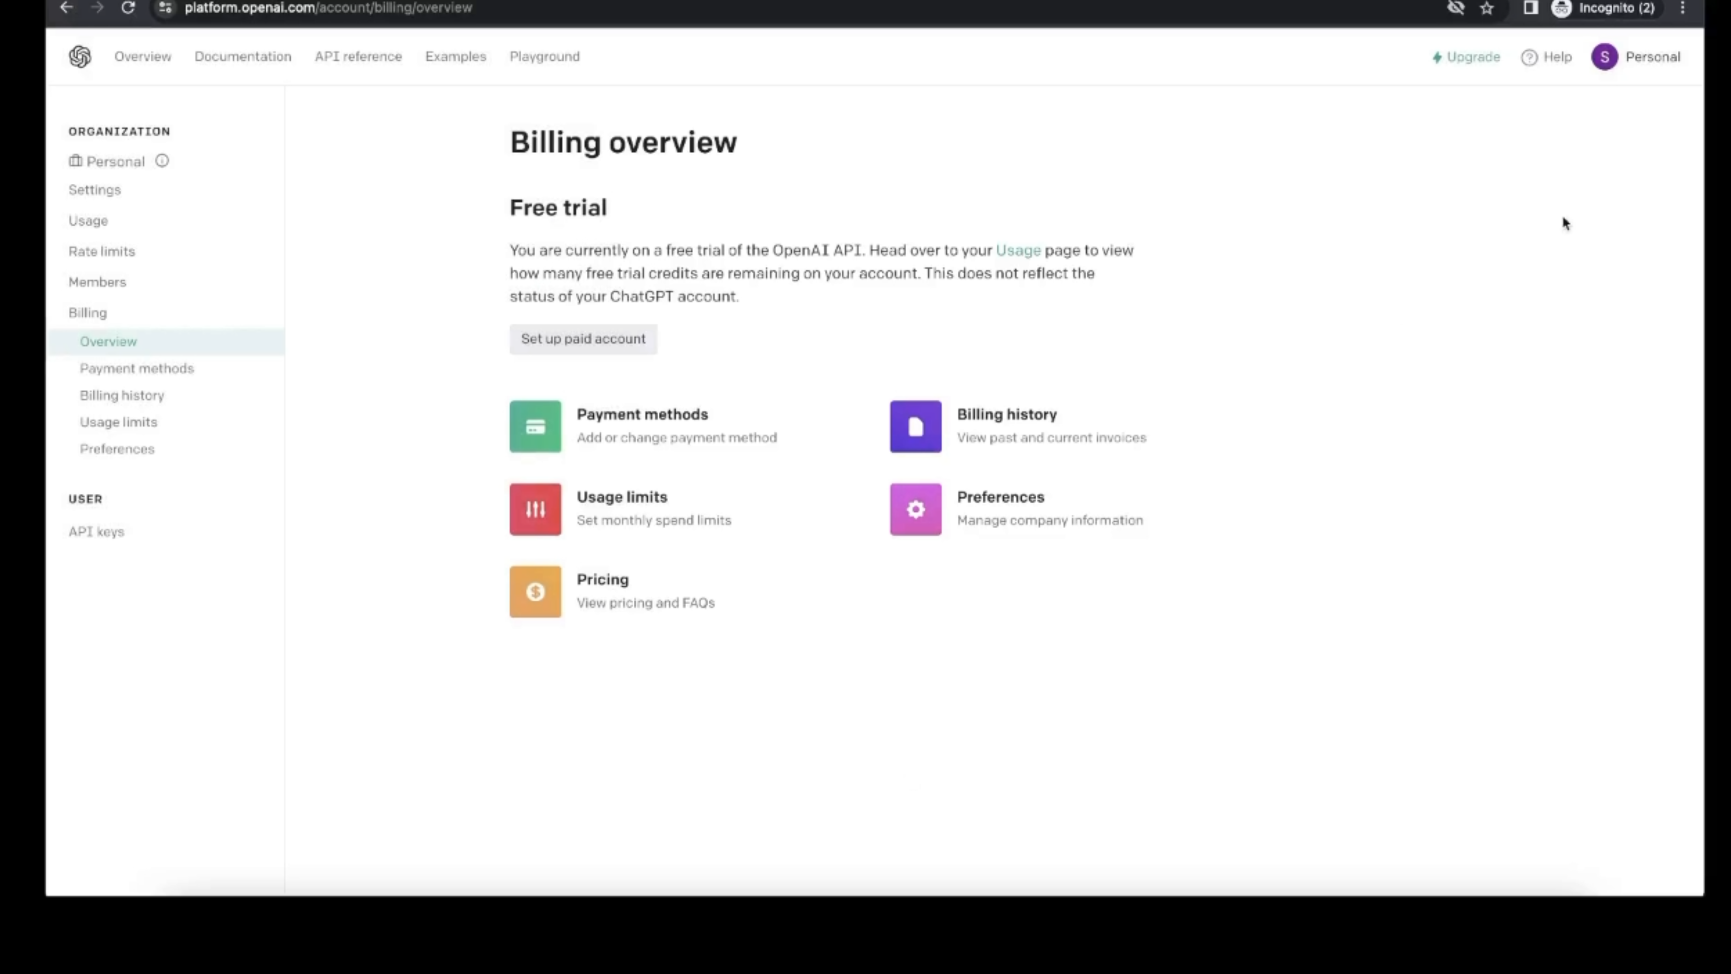Open the Help menu

pos(1546,56)
